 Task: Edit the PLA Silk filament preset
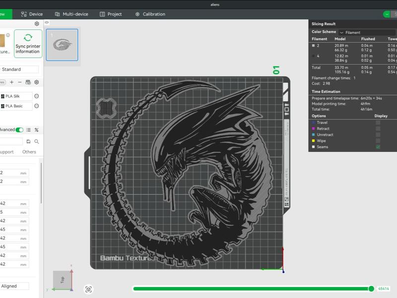[x=37, y=96]
